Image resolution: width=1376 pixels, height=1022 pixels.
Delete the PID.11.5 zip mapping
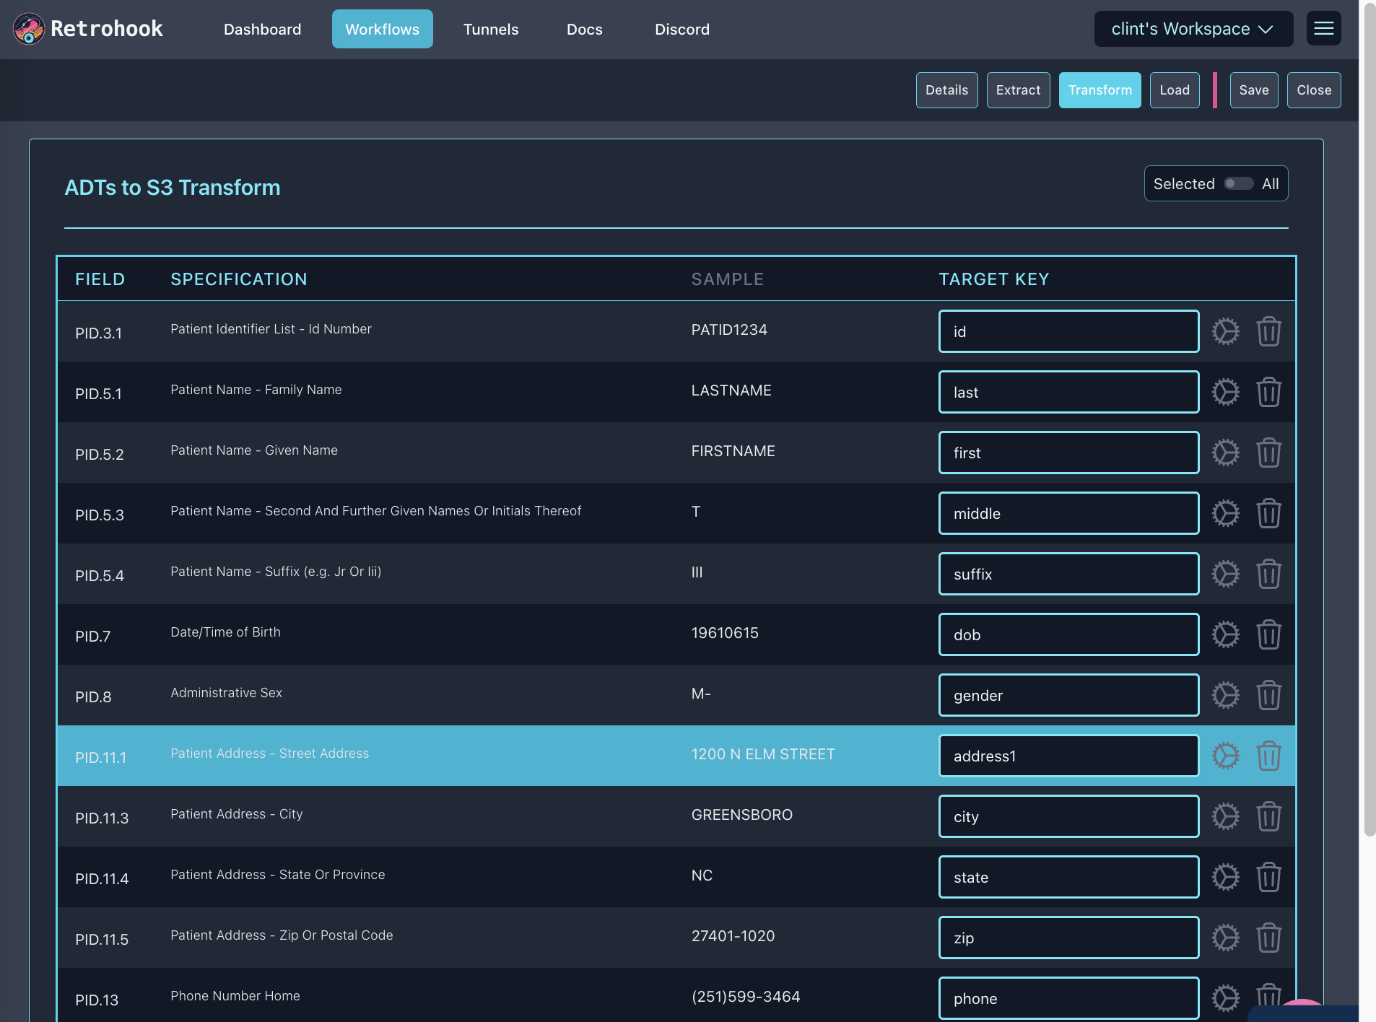click(1268, 938)
